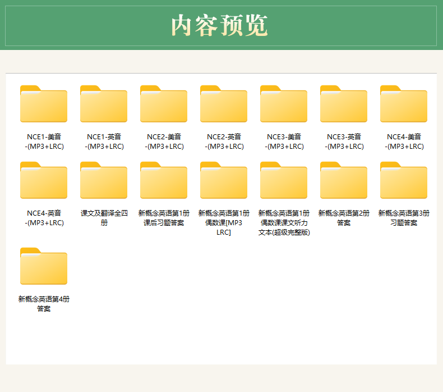Click the label text NCE4-美音-(MP3+LRC)

(x=404, y=142)
